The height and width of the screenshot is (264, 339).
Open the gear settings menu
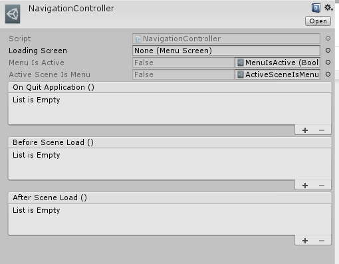tap(328, 8)
